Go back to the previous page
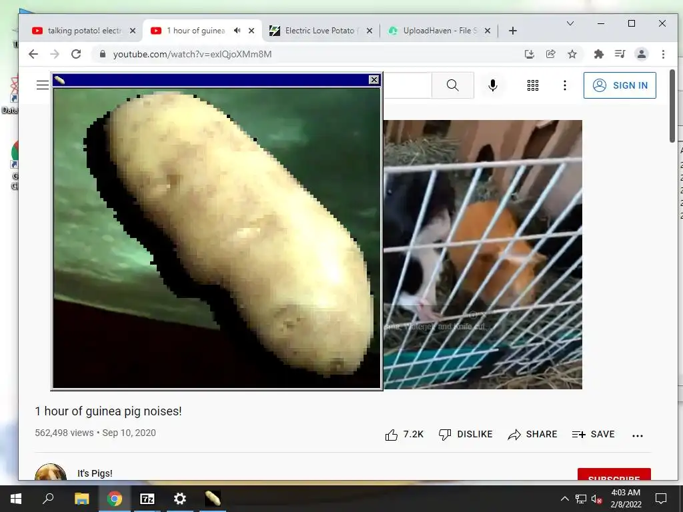 click(x=33, y=54)
